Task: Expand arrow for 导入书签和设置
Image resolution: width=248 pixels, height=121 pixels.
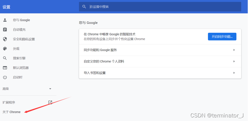Action: 234,73
